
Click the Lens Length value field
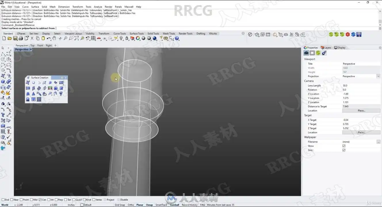pyautogui.click(x=361, y=86)
